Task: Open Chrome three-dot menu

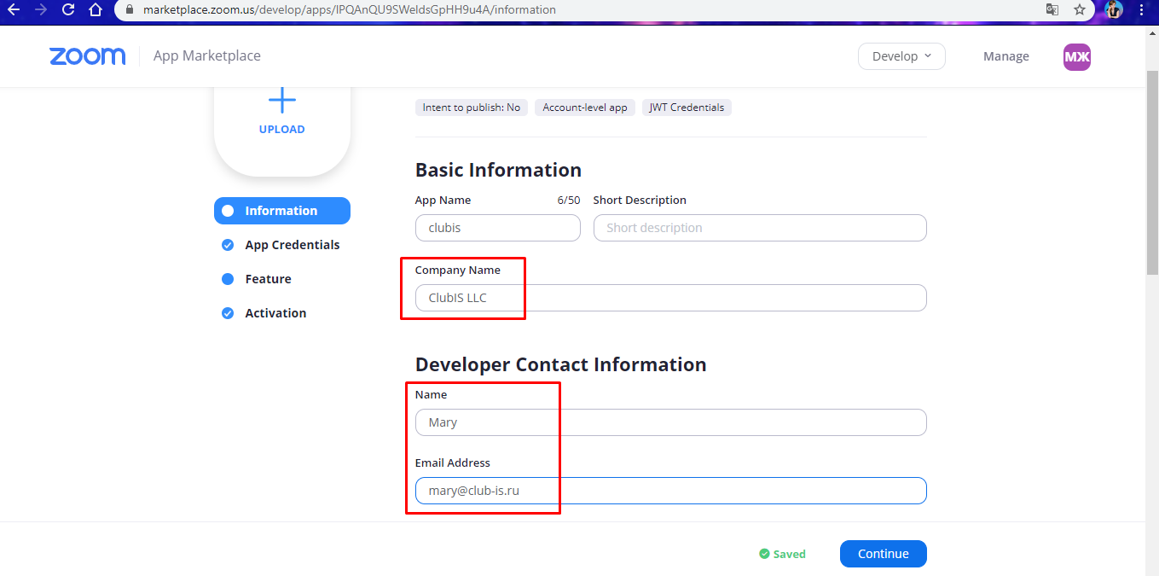Action: (1141, 10)
